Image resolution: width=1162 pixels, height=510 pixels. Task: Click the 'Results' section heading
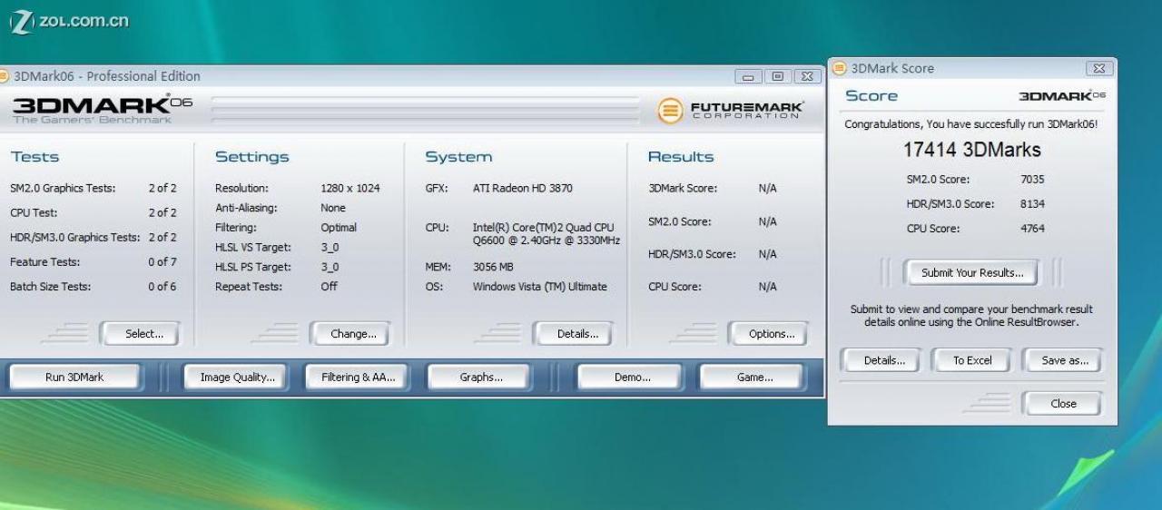(680, 157)
